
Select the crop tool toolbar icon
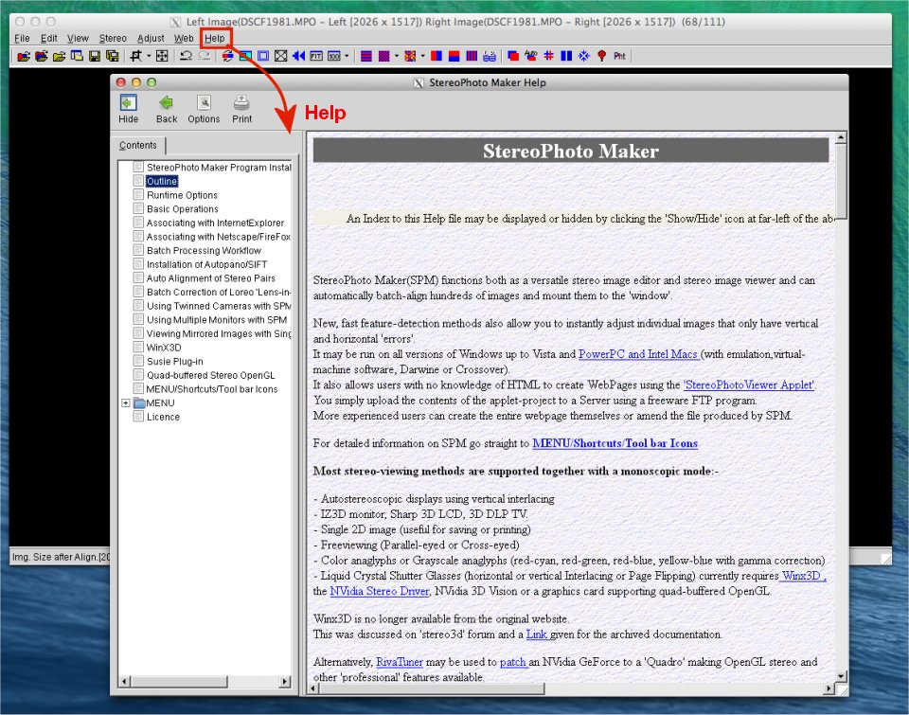click(x=135, y=56)
